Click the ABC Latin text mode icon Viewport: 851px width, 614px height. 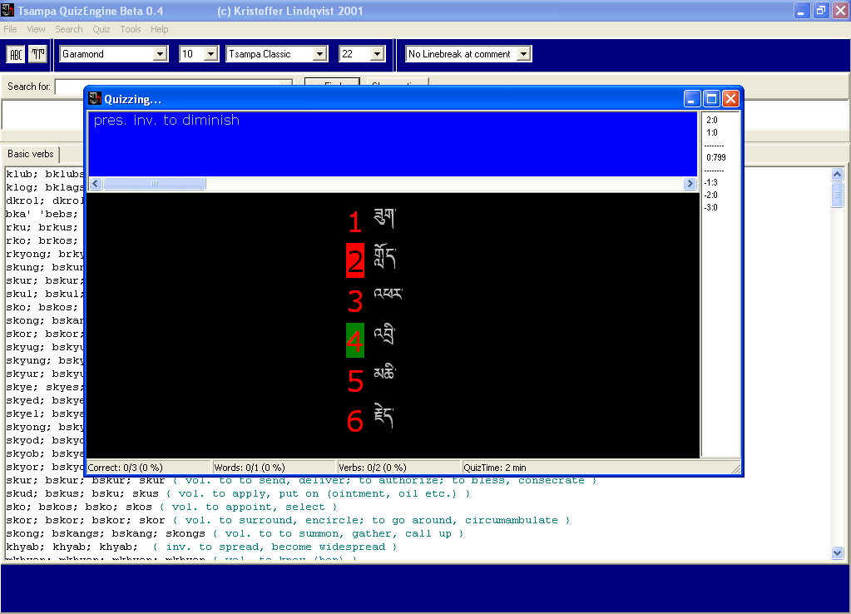(x=16, y=54)
